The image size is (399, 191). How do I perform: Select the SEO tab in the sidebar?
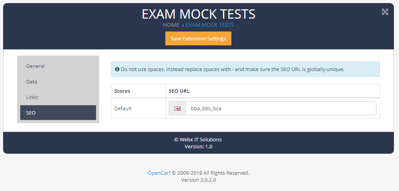coord(31,113)
